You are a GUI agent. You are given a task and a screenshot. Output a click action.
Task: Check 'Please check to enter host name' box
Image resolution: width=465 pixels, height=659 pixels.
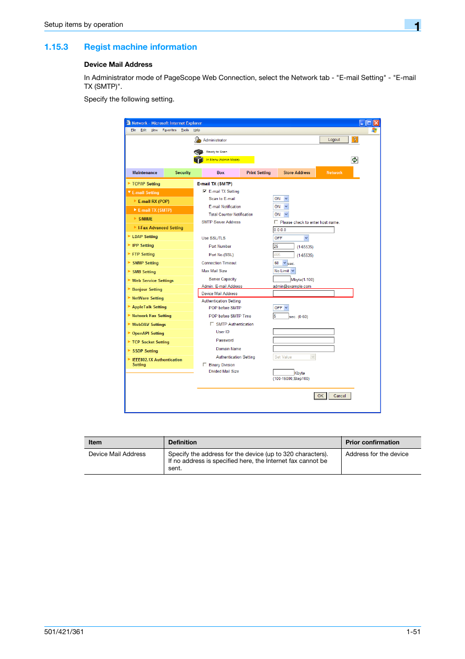tap(276, 222)
